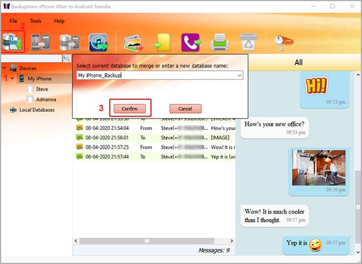Click the Hi! sticker in chat preview
The image size is (362, 264).
coord(316,86)
